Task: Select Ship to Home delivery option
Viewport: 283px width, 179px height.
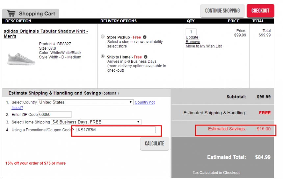Action: (103, 56)
